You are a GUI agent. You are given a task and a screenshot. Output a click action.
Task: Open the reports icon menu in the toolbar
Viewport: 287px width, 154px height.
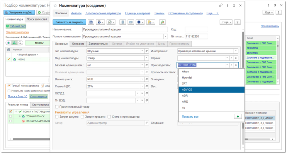111,22
